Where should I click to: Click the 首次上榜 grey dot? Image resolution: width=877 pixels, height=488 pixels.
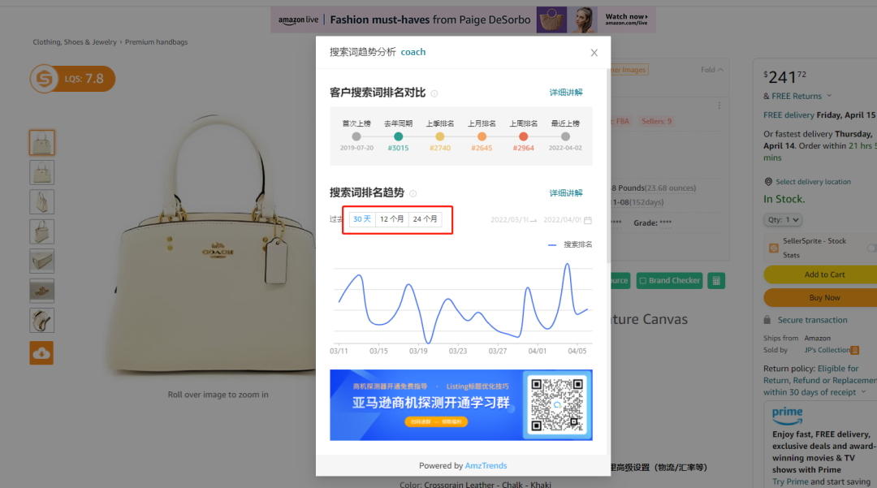coord(356,136)
